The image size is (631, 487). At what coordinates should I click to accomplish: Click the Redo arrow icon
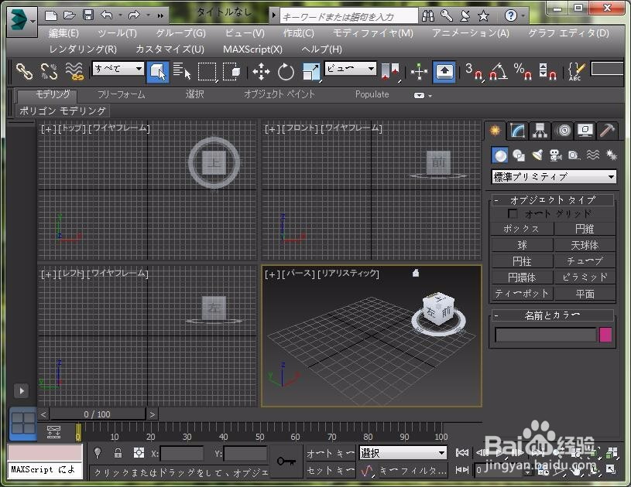tap(134, 15)
